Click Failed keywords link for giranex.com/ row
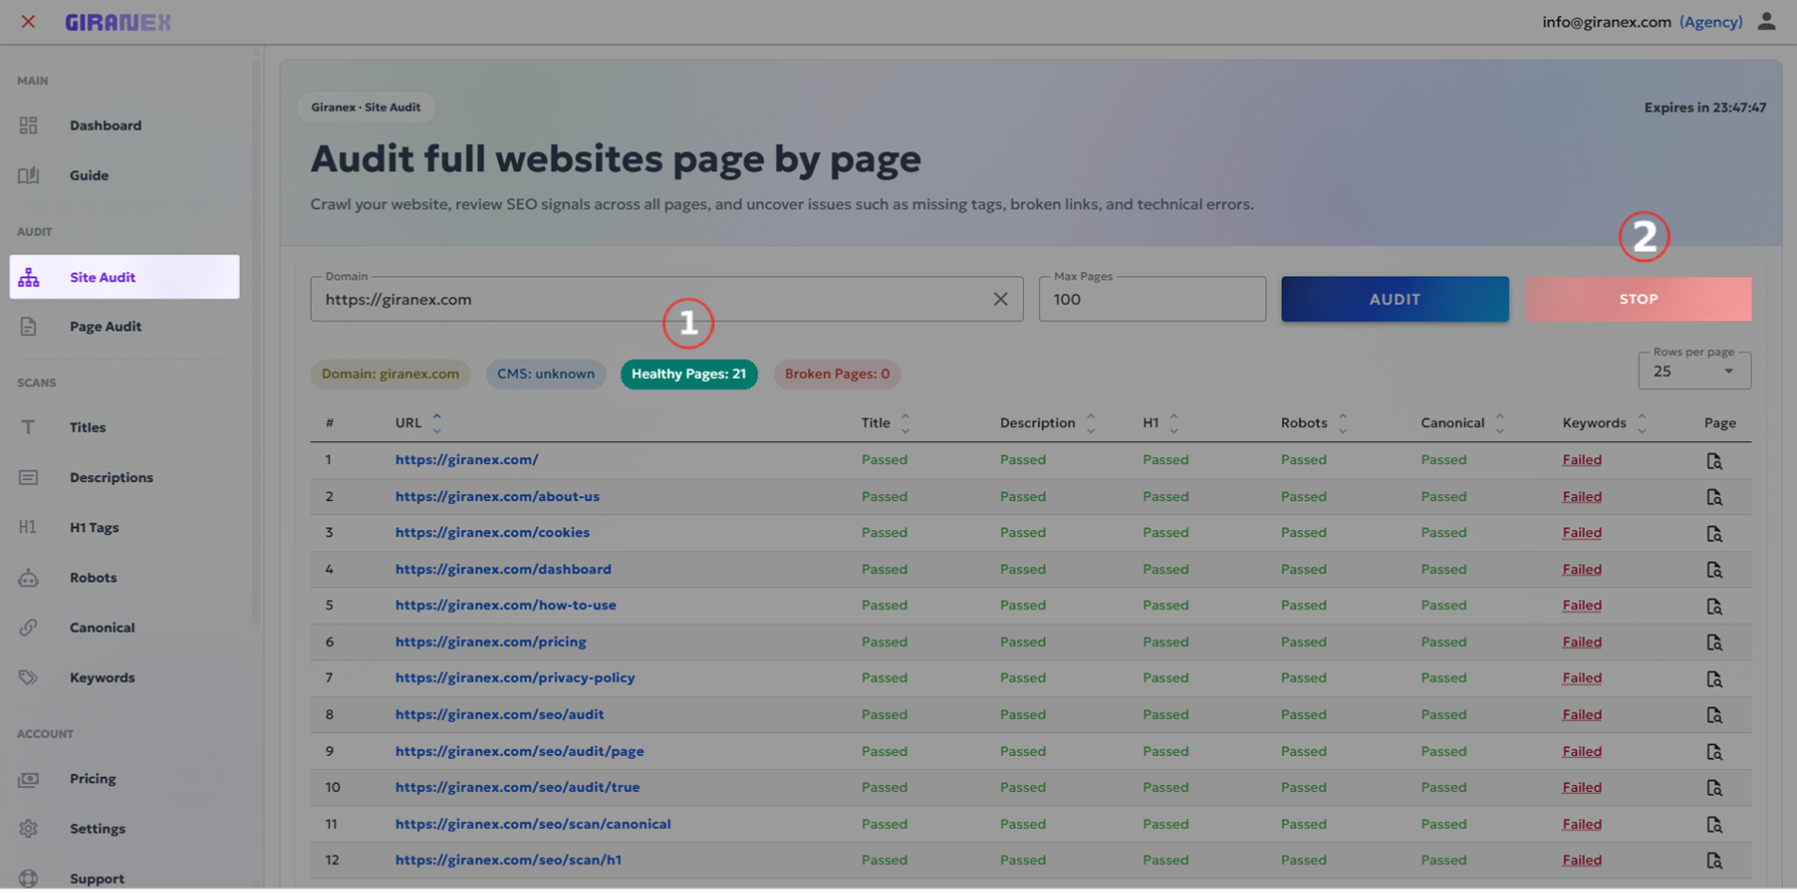The width and height of the screenshot is (1797, 893). 1582,460
